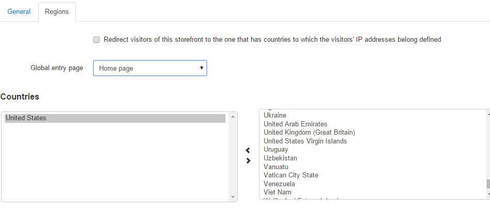This screenshot has width=490, height=212.
Task: Select Vatican City State entry
Action: (290, 175)
